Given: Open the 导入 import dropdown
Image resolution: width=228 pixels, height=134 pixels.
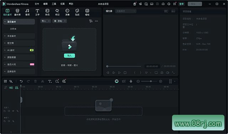Looking at the screenshot, I should pyautogui.click(x=46, y=21).
